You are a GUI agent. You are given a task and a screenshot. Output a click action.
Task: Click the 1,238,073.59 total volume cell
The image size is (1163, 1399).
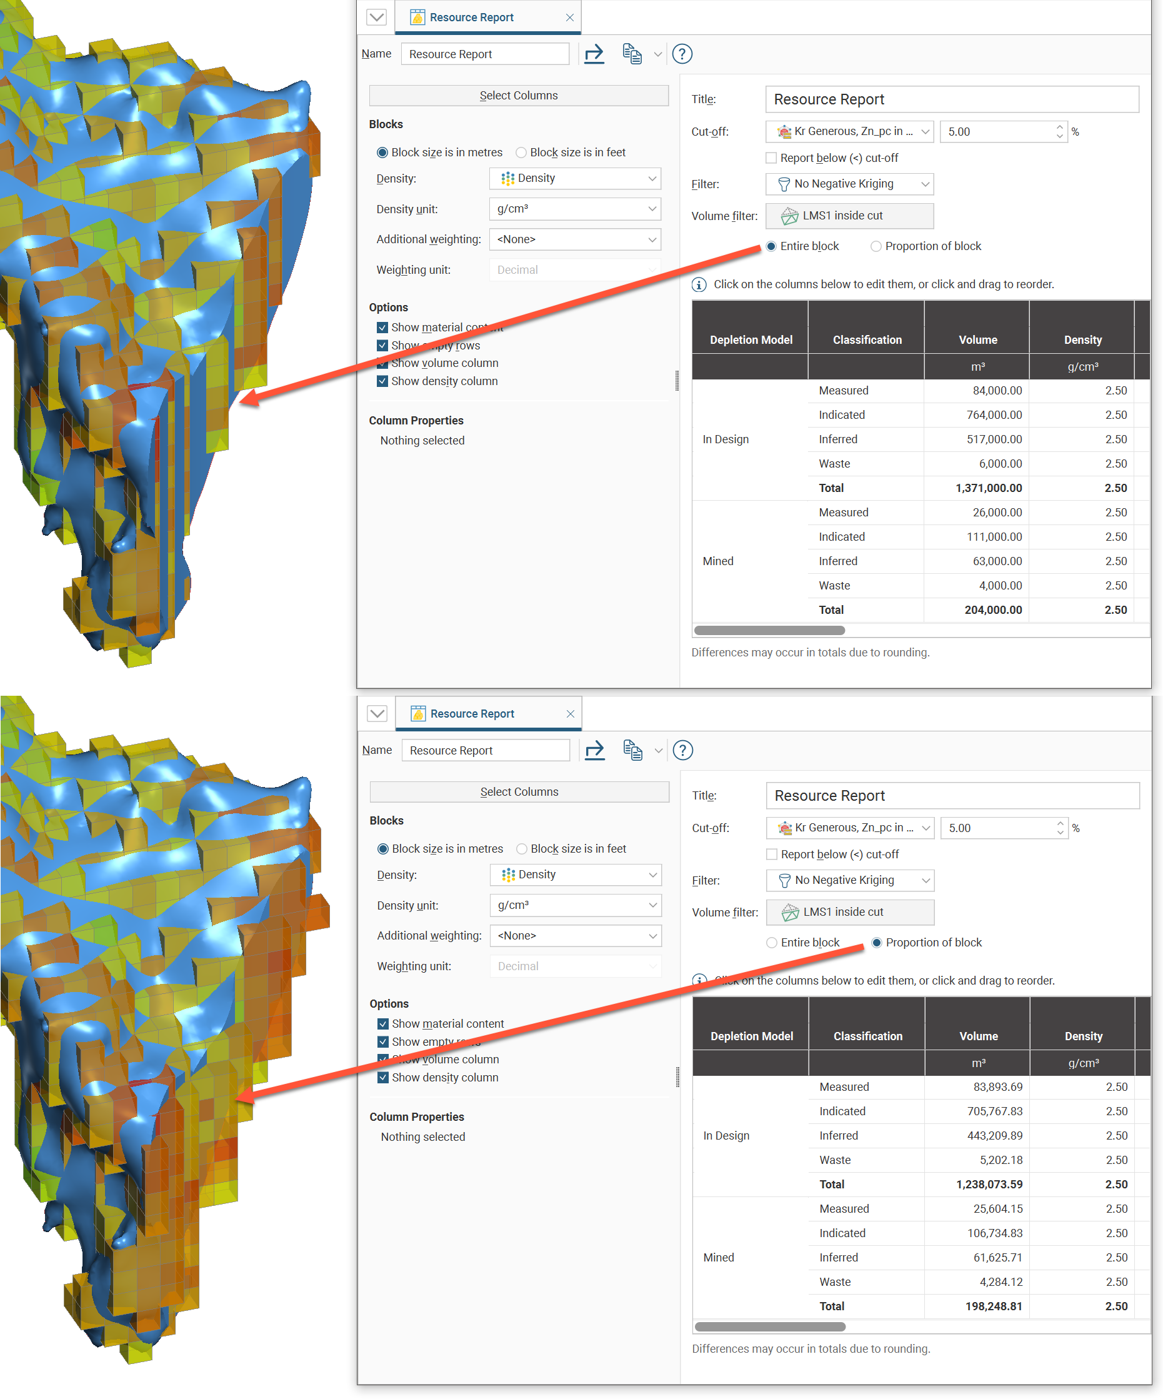(977, 1185)
